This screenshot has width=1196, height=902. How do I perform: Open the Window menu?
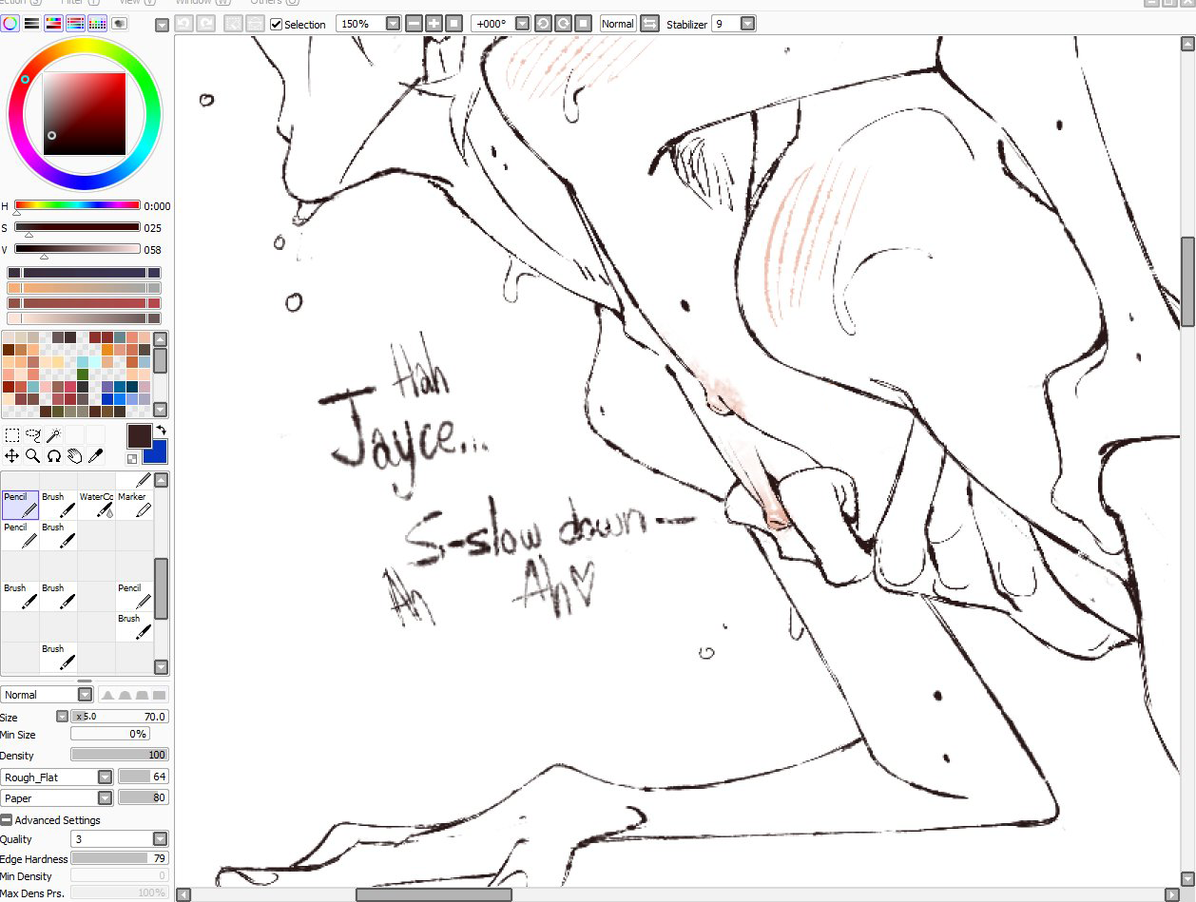point(203,3)
